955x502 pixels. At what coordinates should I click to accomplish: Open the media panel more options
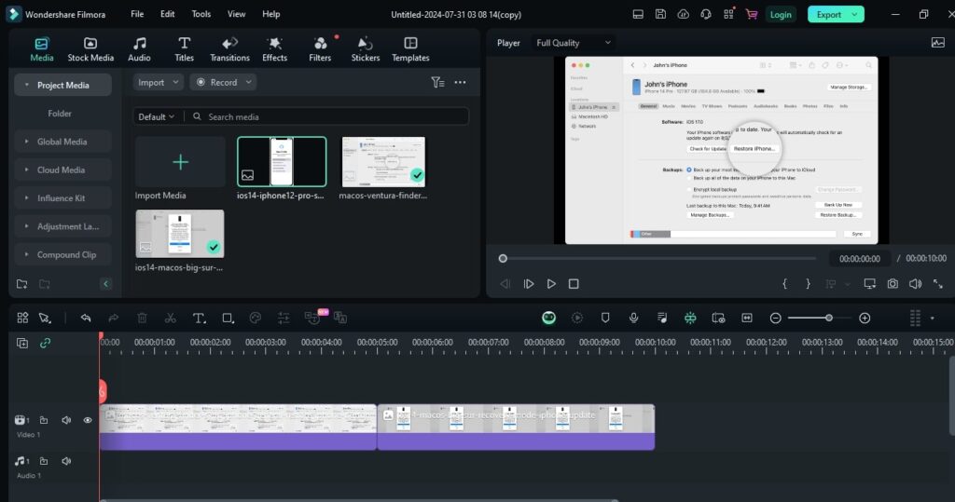[x=460, y=82]
